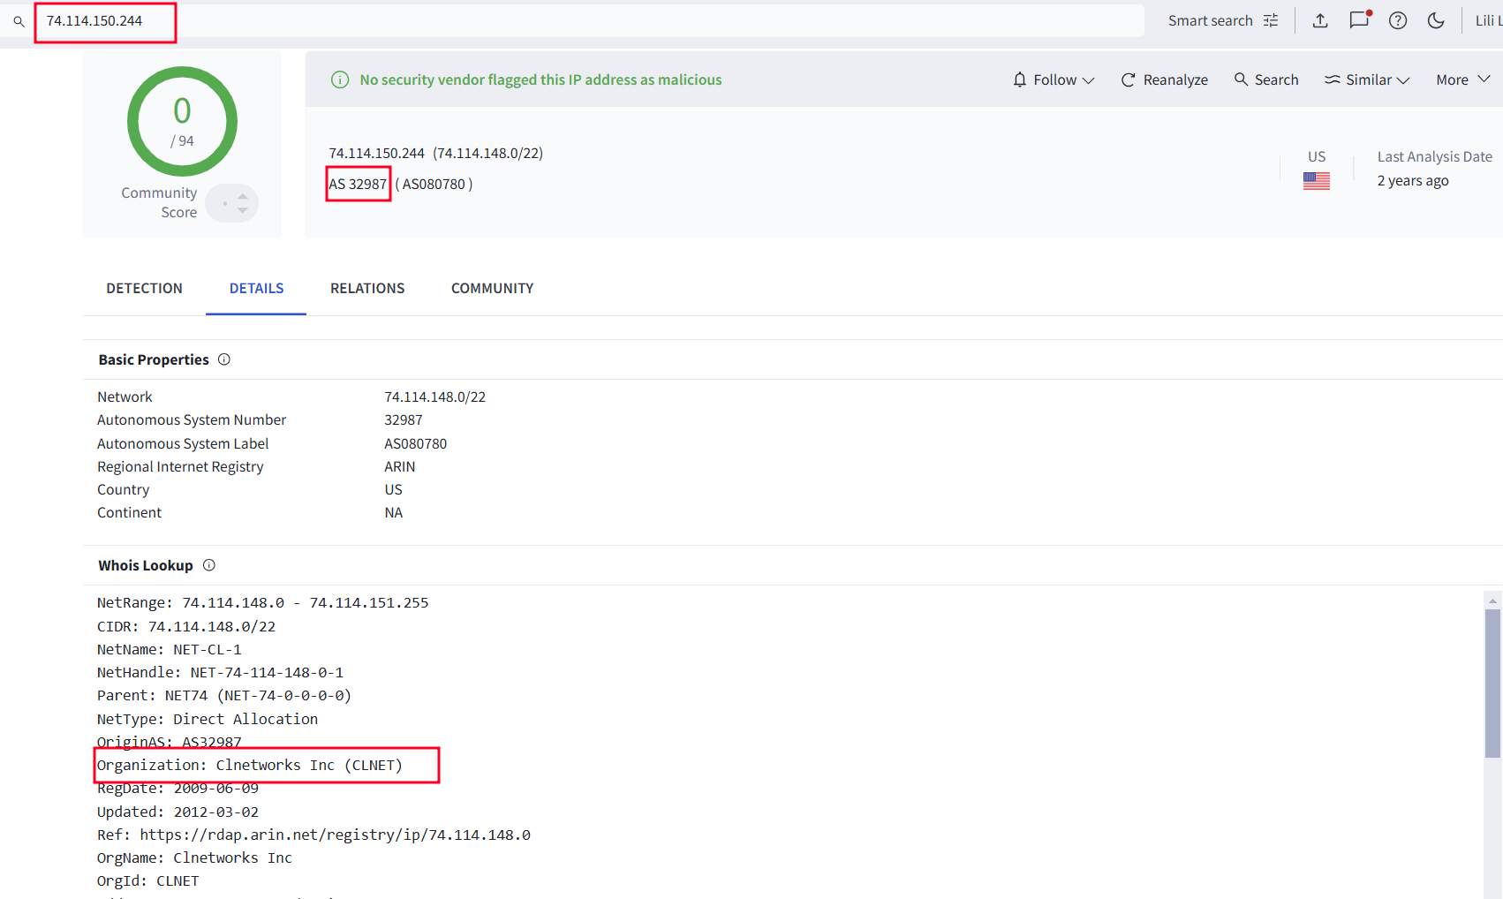Upvote the Community Score with up arrow
Image resolution: width=1503 pixels, height=899 pixels.
243,196
